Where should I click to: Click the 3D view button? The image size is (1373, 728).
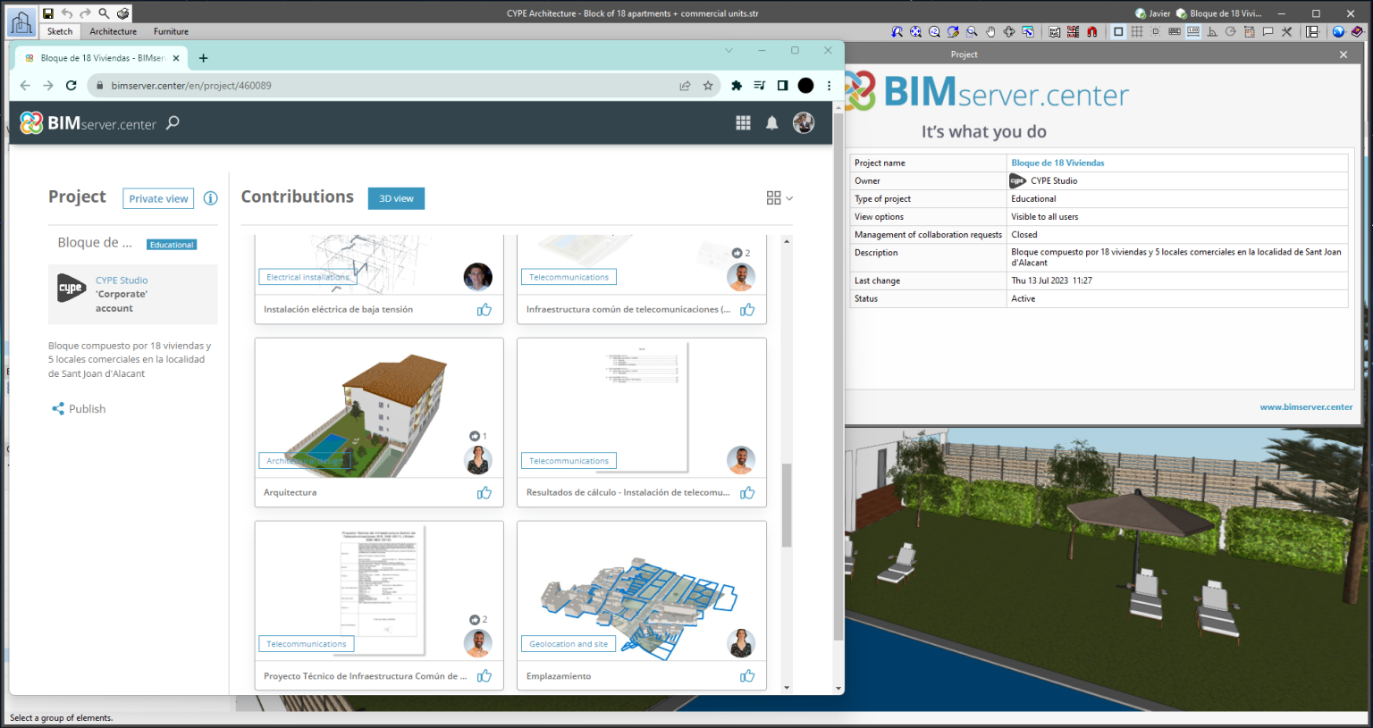(396, 198)
